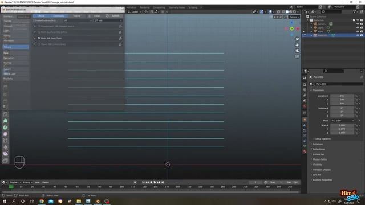This screenshot has width=365, height=205.
Task: Switch perspective/orthographic grid icon in viewport
Action: tap(297, 56)
